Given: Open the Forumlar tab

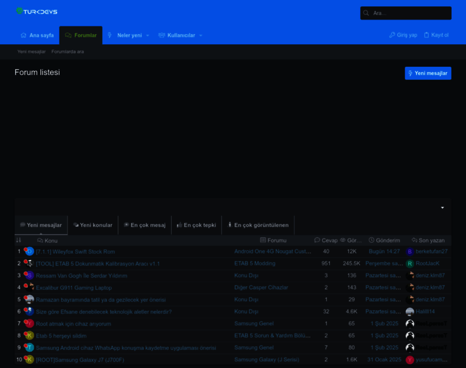Looking at the screenshot, I should (81, 36).
